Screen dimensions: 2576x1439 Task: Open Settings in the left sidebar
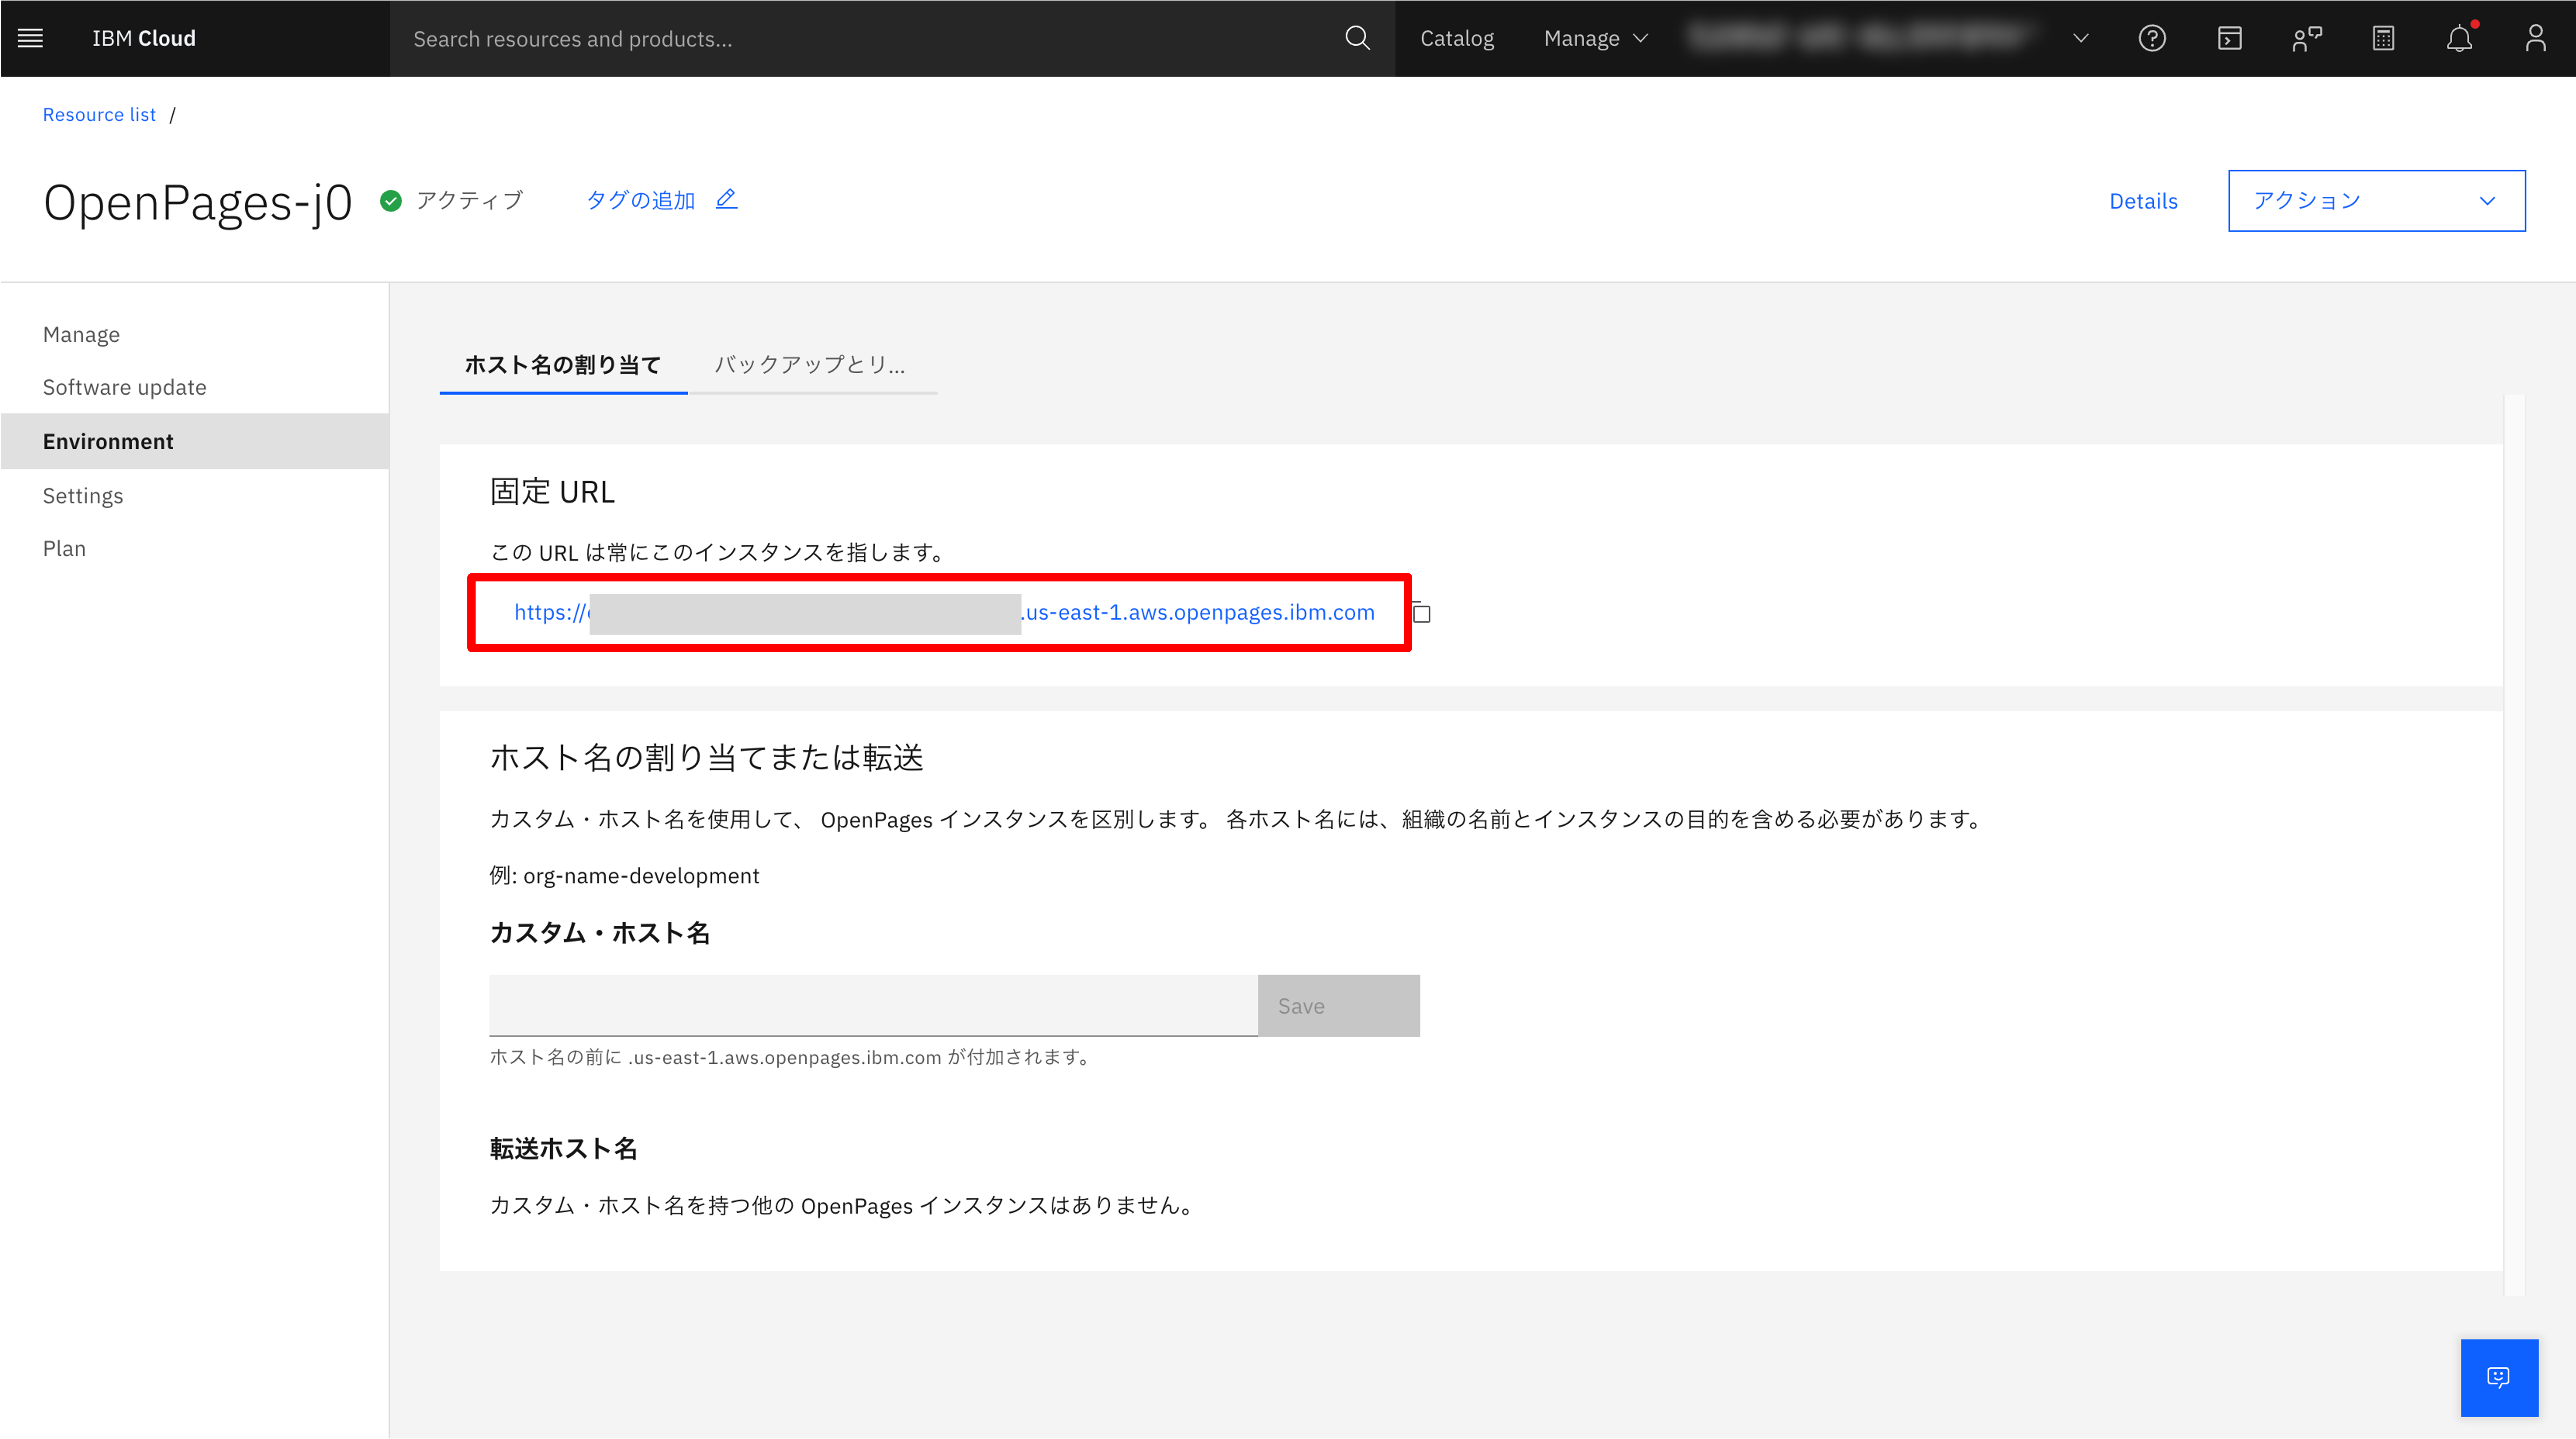(x=83, y=496)
